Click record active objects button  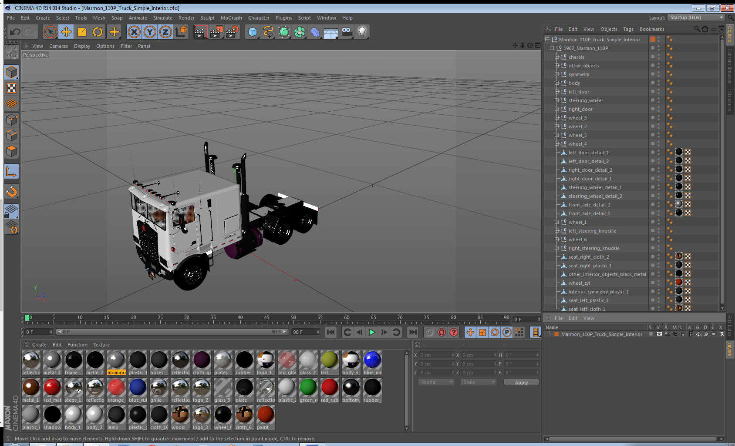[x=429, y=332]
